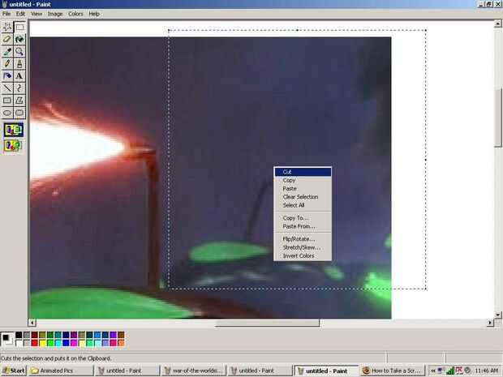The height and width of the screenshot is (377, 503).
Task: Click Invert Colors in context menu
Action: tap(303, 256)
